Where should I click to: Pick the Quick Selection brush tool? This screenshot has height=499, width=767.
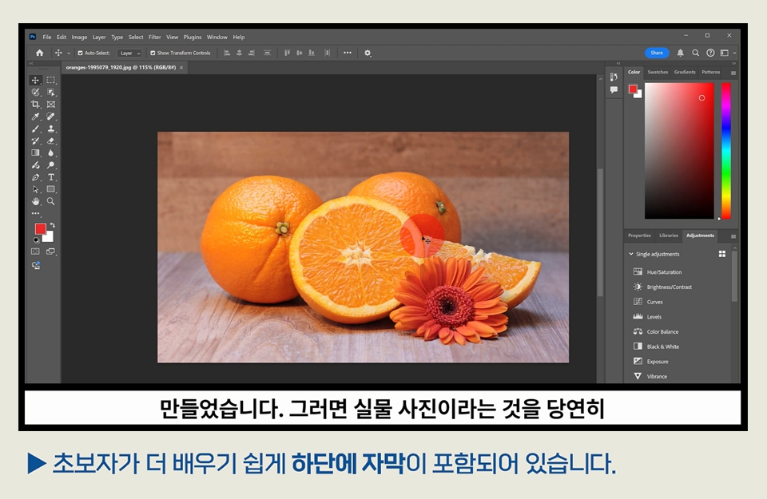(35, 93)
